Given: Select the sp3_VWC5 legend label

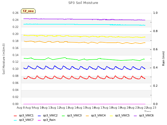Looking at the screenshot, I should coord(122,116).
